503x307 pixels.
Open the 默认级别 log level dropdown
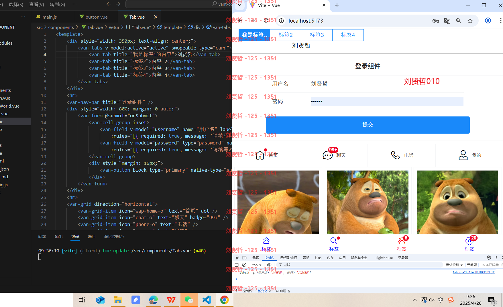point(454,265)
